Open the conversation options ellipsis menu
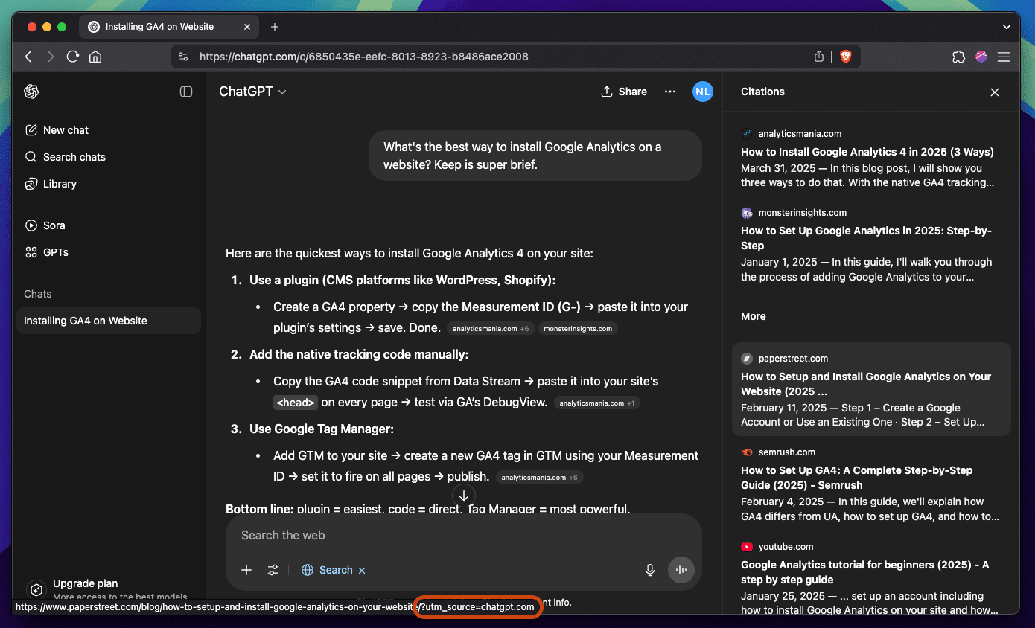Screen dimensions: 1035x628 [670, 92]
